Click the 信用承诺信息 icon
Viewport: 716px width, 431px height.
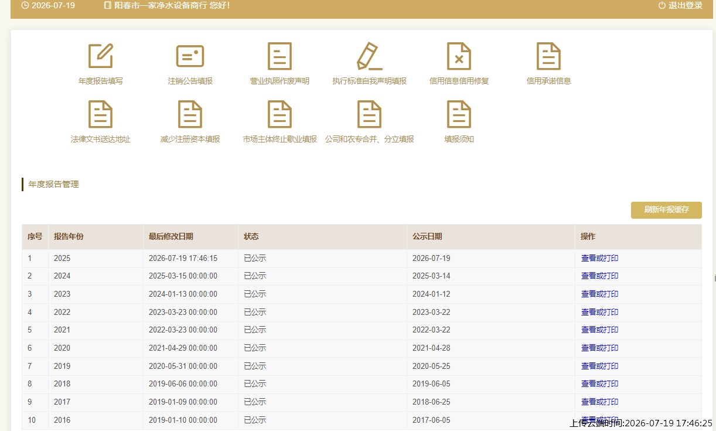pos(548,56)
